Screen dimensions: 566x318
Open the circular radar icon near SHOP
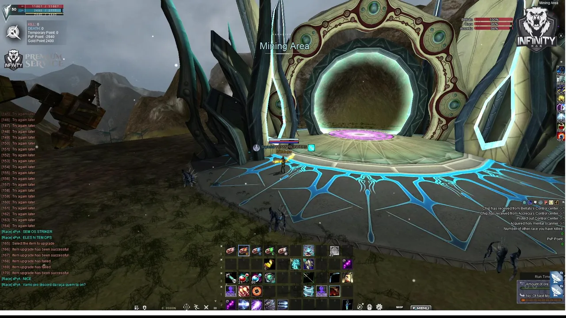click(x=359, y=307)
